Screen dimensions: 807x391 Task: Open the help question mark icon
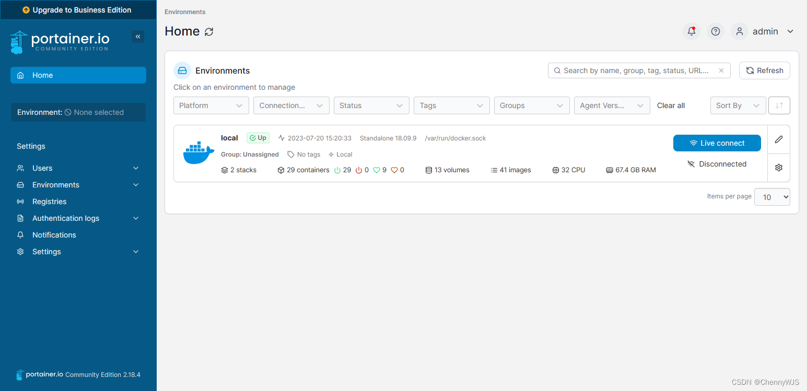coord(716,31)
